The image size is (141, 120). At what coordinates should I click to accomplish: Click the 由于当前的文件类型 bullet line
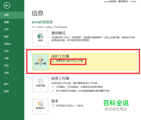pyautogui.click(x=83, y=91)
